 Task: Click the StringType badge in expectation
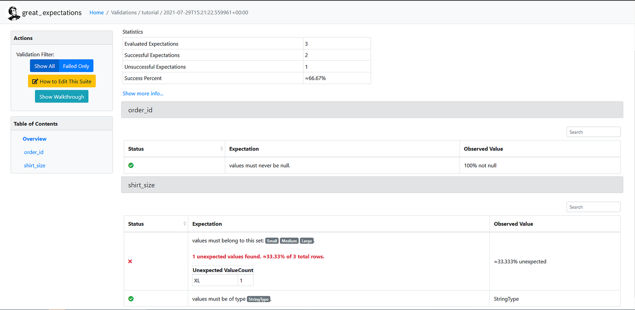pyautogui.click(x=259, y=299)
